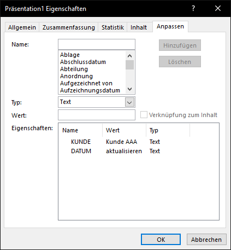Image resolution: width=231 pixels, height=250 pixels.
Task: Open the Zusammenfassung tab
Action: point(69,27)
